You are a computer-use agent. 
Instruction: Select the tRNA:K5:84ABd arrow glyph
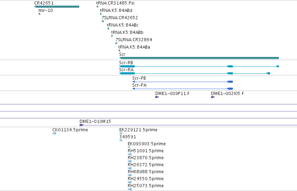click(101, 14)
